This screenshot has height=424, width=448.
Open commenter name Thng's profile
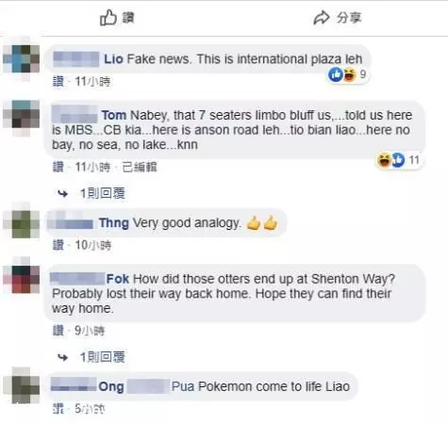click(x=114, y=222)
